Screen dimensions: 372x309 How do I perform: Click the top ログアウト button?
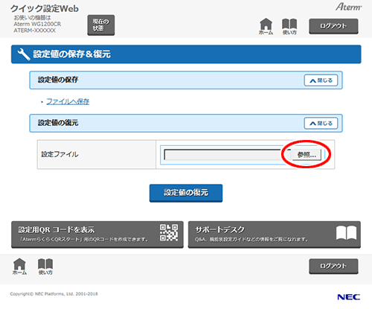[333, 26]
